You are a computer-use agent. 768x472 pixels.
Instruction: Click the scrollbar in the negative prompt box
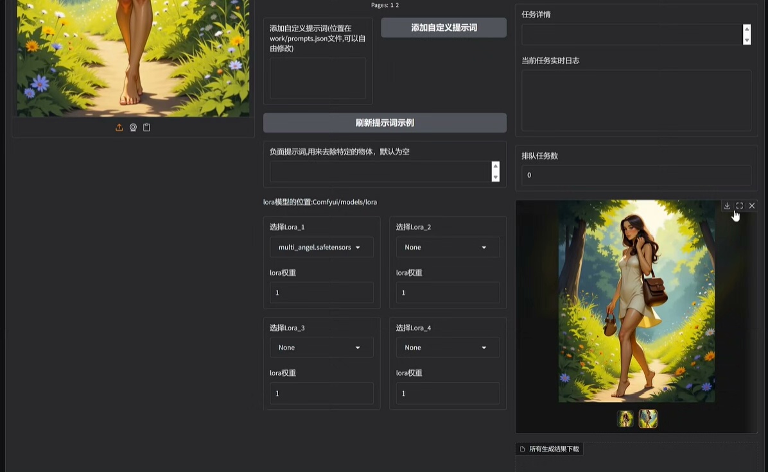[496, 172]
